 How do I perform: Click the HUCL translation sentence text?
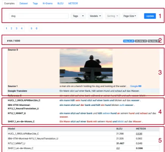(x=100, y=101)
